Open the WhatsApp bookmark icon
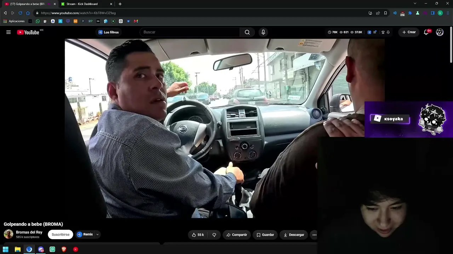Screen dimensions: 453x254 [x=38, y=21]
